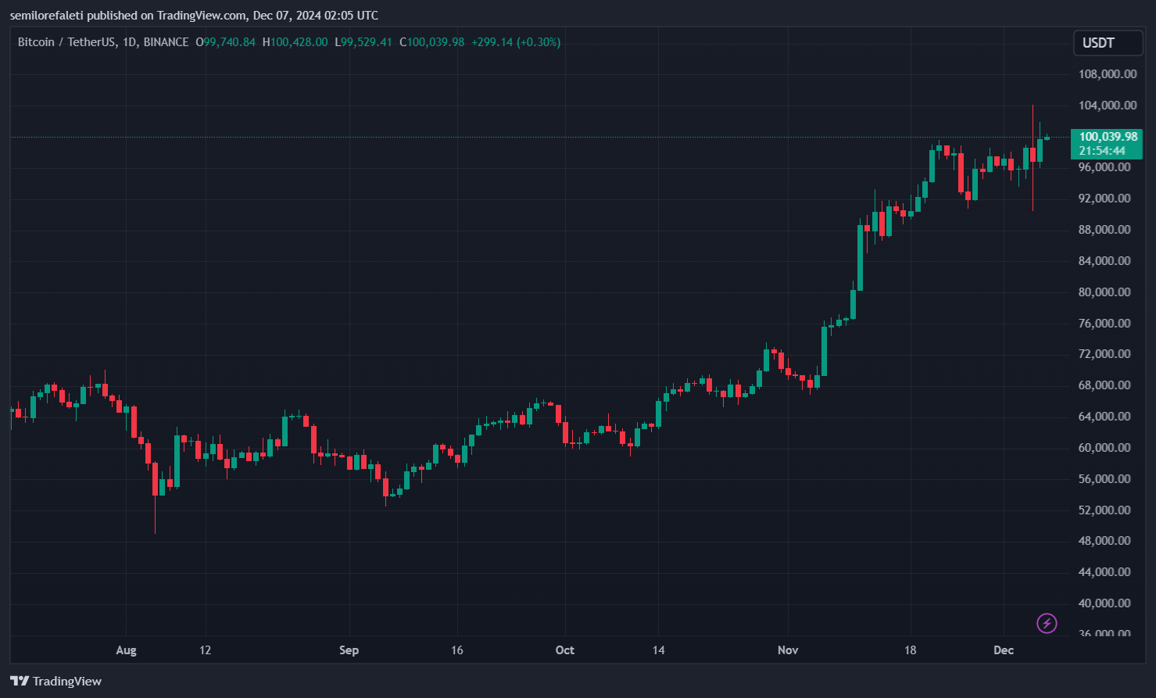Click the Aug label on time axis
The height and width of the screenshot is (698, 1156).
[x=126, y=650]
